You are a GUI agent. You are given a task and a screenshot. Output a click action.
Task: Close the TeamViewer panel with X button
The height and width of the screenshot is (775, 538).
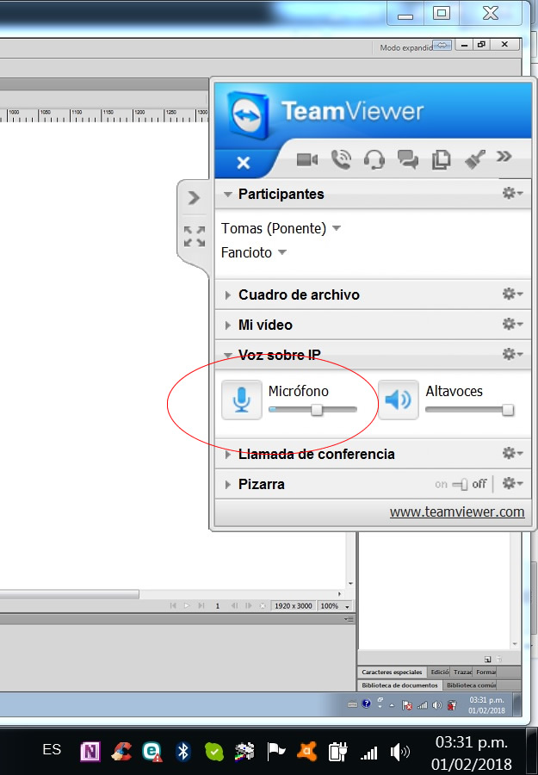tap(243, 163)
